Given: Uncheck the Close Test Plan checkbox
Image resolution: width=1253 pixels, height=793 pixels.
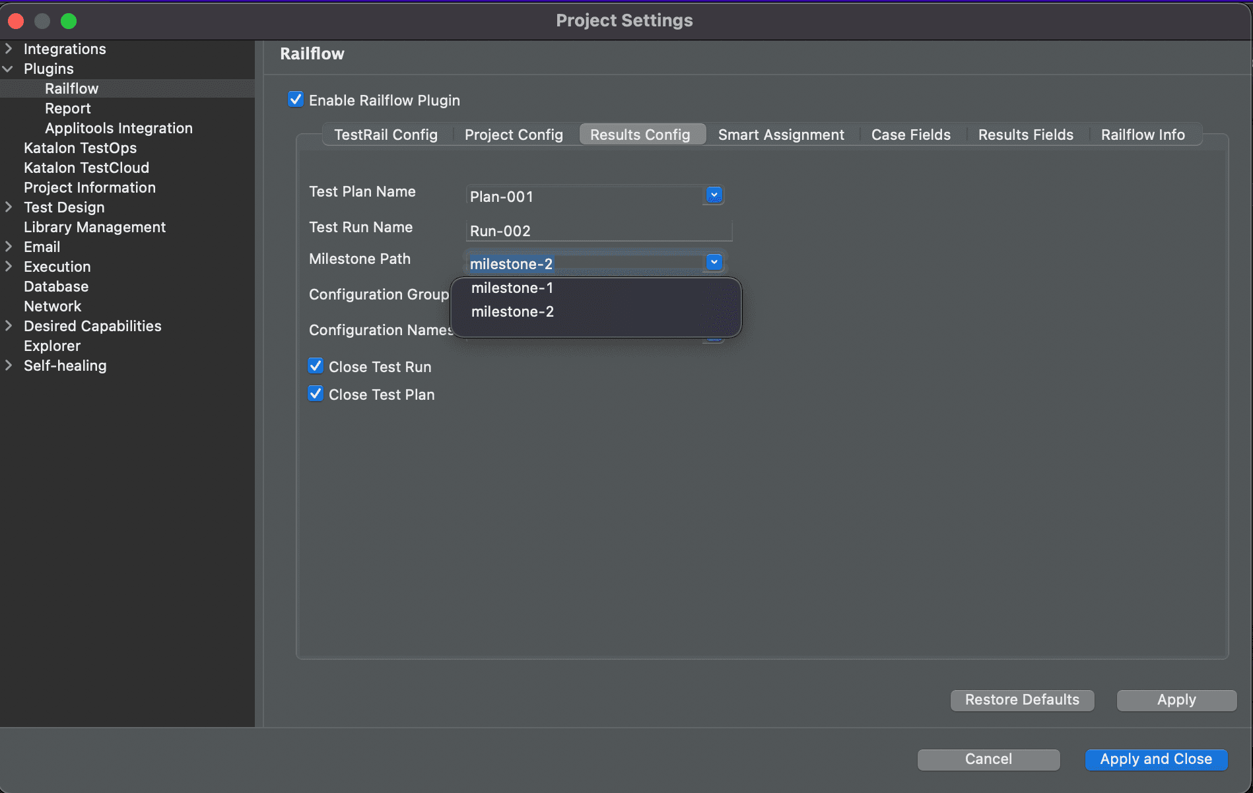Looking at the screenshot, I should 316,394.
